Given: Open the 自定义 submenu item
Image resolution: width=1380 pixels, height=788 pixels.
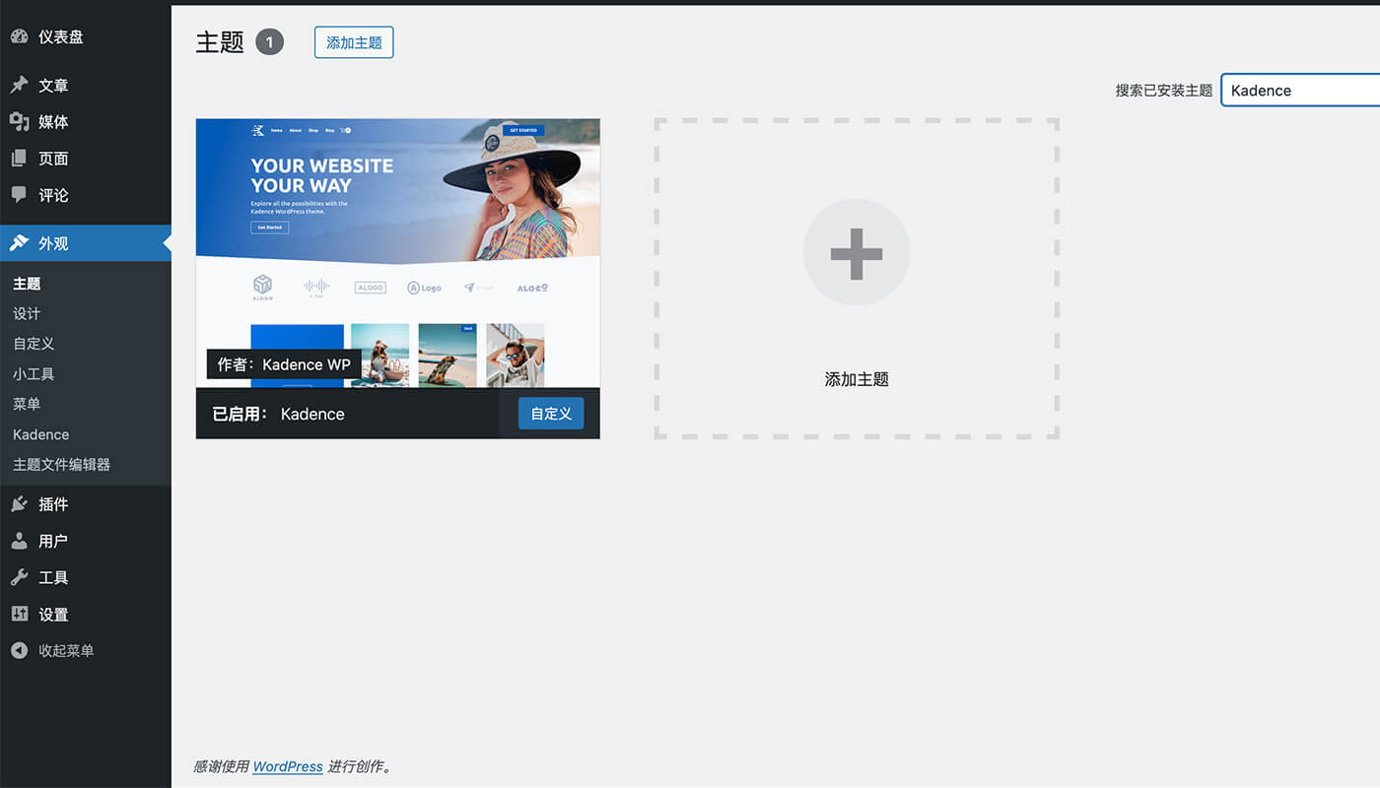Looking at the screenshot, I should pos(34,344).
